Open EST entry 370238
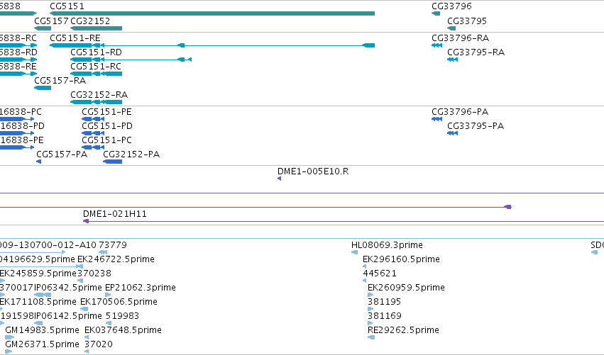The image size is (604, 355). [94, 274]
